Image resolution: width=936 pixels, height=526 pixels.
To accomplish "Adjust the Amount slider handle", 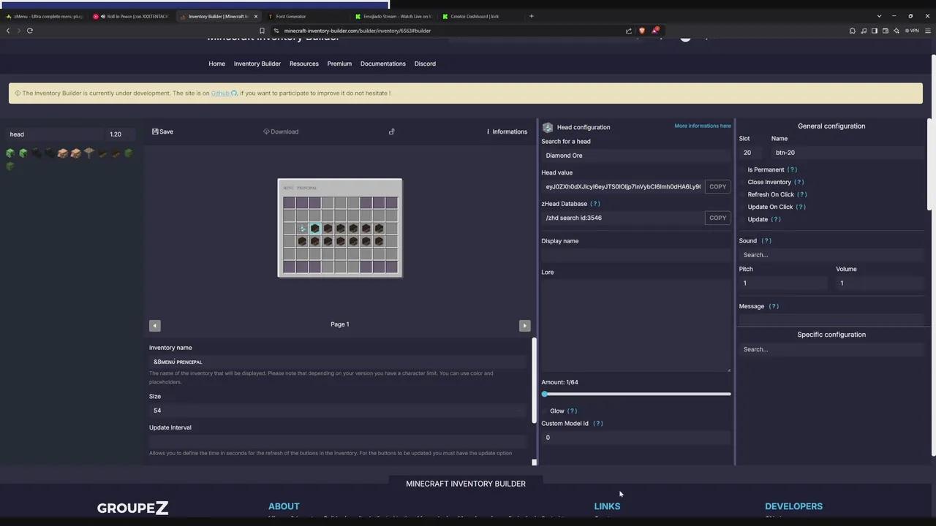I will click(x=545, y=394).
